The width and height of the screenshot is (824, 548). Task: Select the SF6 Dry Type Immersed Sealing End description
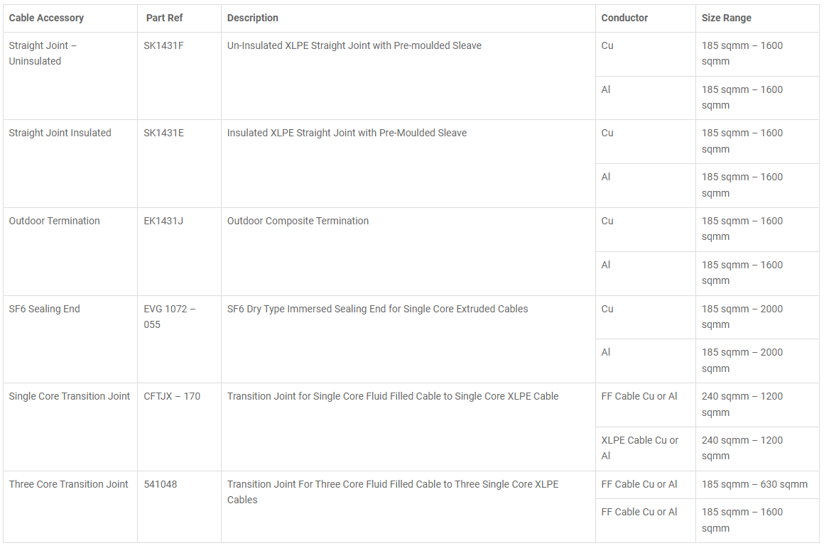[x=377, y=309]
